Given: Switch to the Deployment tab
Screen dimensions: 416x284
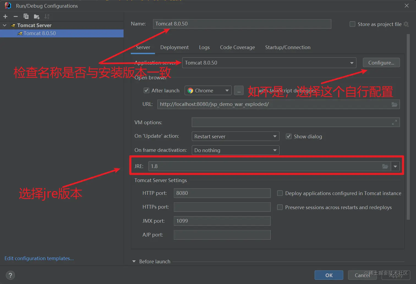Looking at the screenshot, I should (174, 47).
